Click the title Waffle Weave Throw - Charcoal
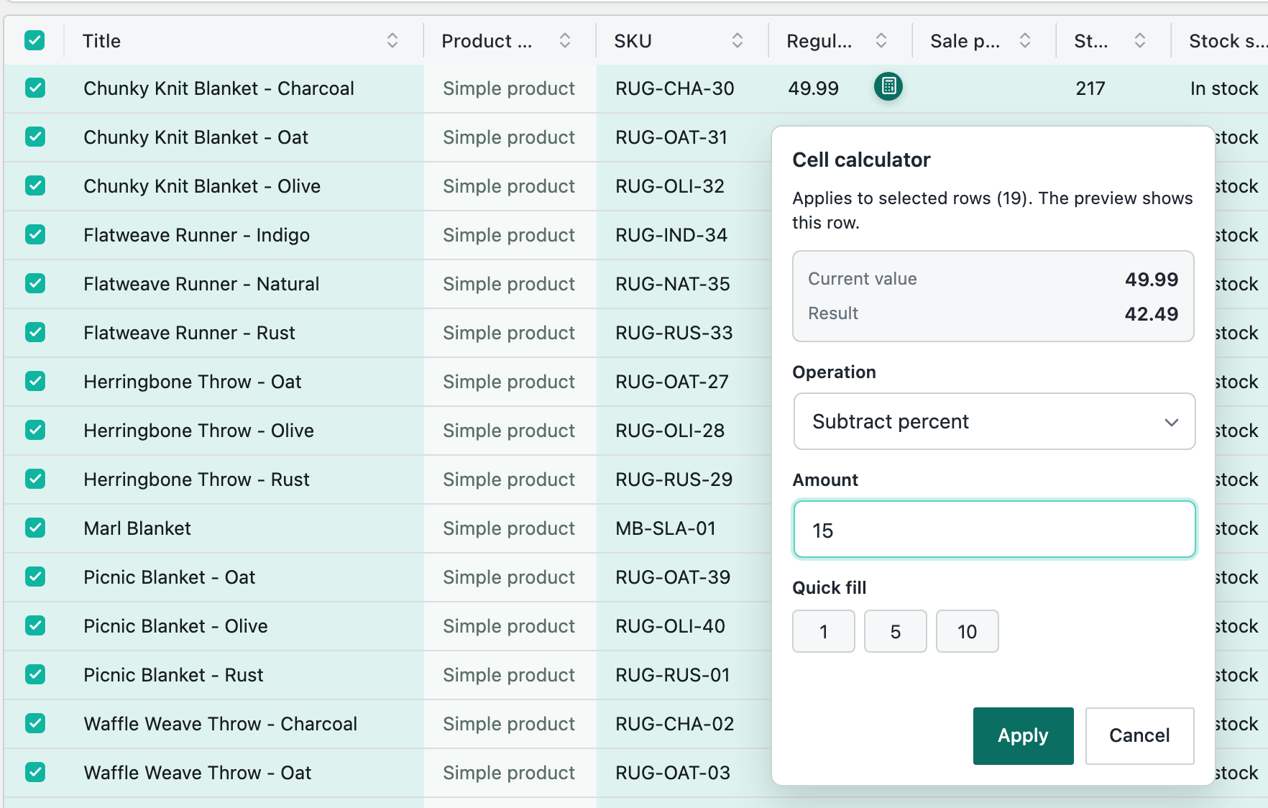1268x808 pixels. point(220,724)
